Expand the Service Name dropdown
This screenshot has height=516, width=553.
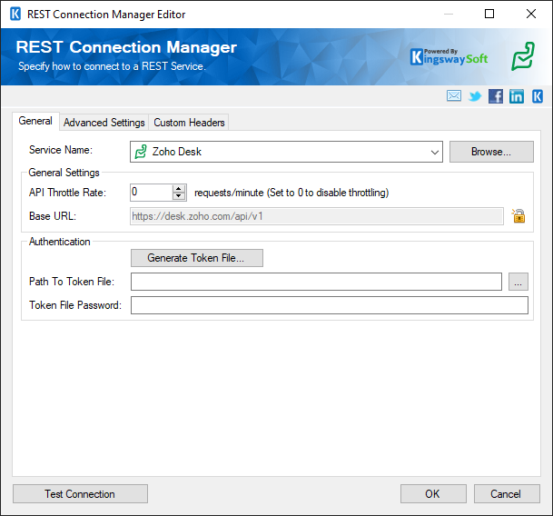(434, 152)
